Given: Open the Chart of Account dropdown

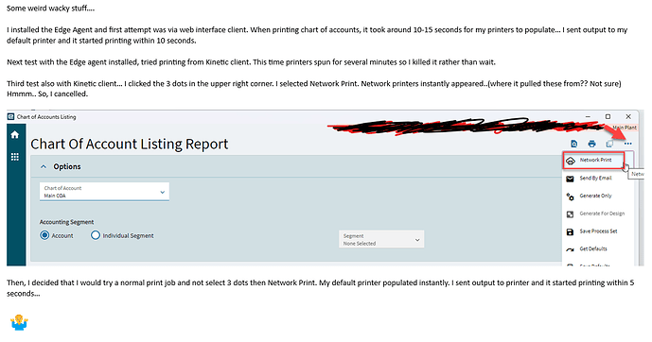Looking at the screenshot, I should [104, 192].
